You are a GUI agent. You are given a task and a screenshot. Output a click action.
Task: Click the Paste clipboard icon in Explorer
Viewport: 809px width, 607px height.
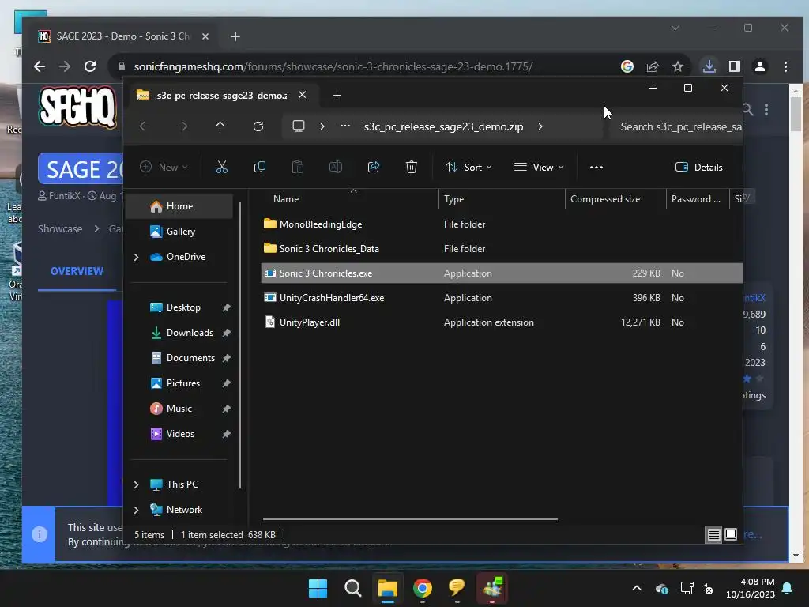point(298,167)
